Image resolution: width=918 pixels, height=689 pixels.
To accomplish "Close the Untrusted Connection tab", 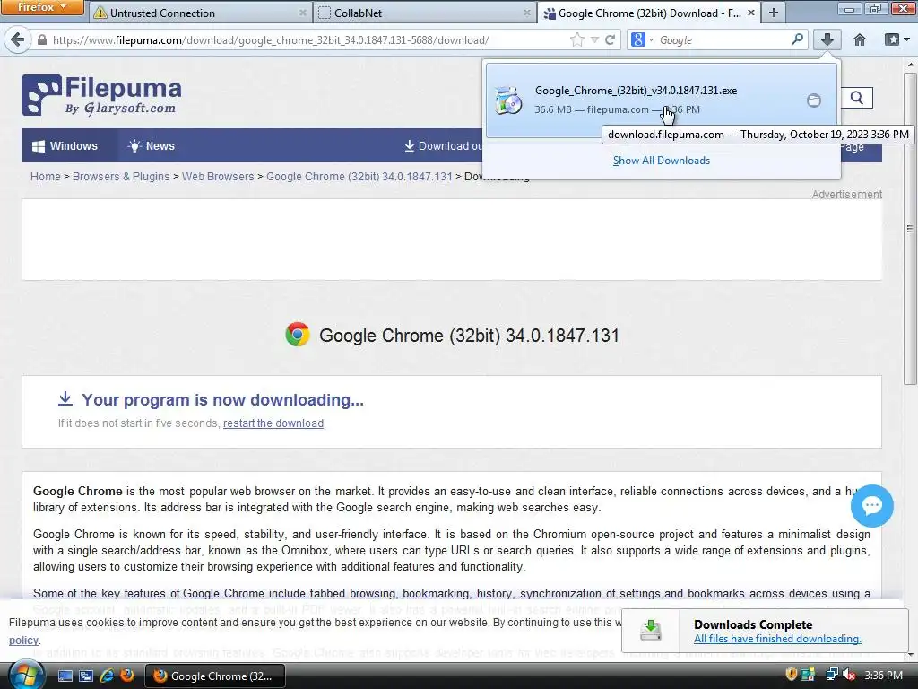I will (302, 13).
